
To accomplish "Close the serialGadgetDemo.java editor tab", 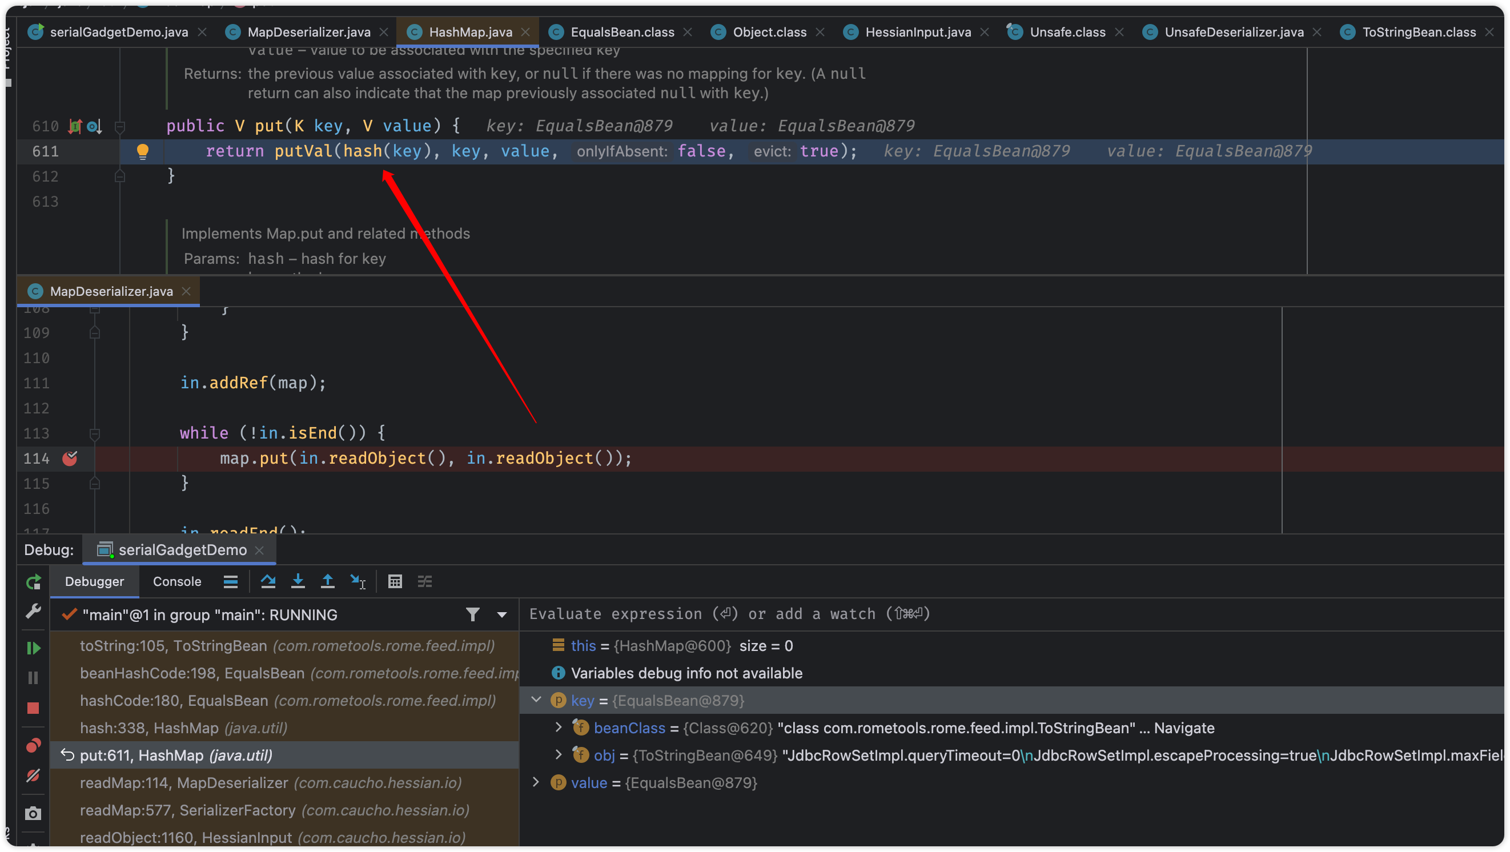I will pos(202,32).
